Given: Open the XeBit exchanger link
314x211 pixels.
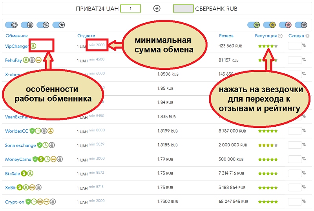Looking at the screenshot, I should pyautogui.click(x=11, y=188).
